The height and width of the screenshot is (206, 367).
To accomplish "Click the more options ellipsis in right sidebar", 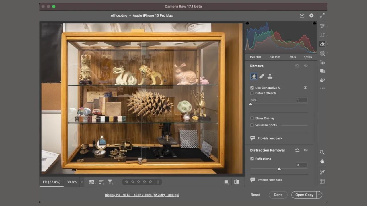I will [x=322, y=88].
